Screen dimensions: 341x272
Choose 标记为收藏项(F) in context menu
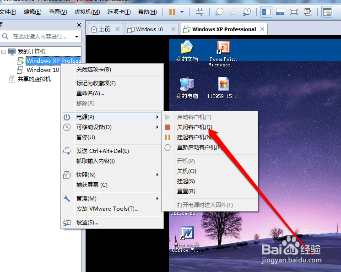(112, 83)
